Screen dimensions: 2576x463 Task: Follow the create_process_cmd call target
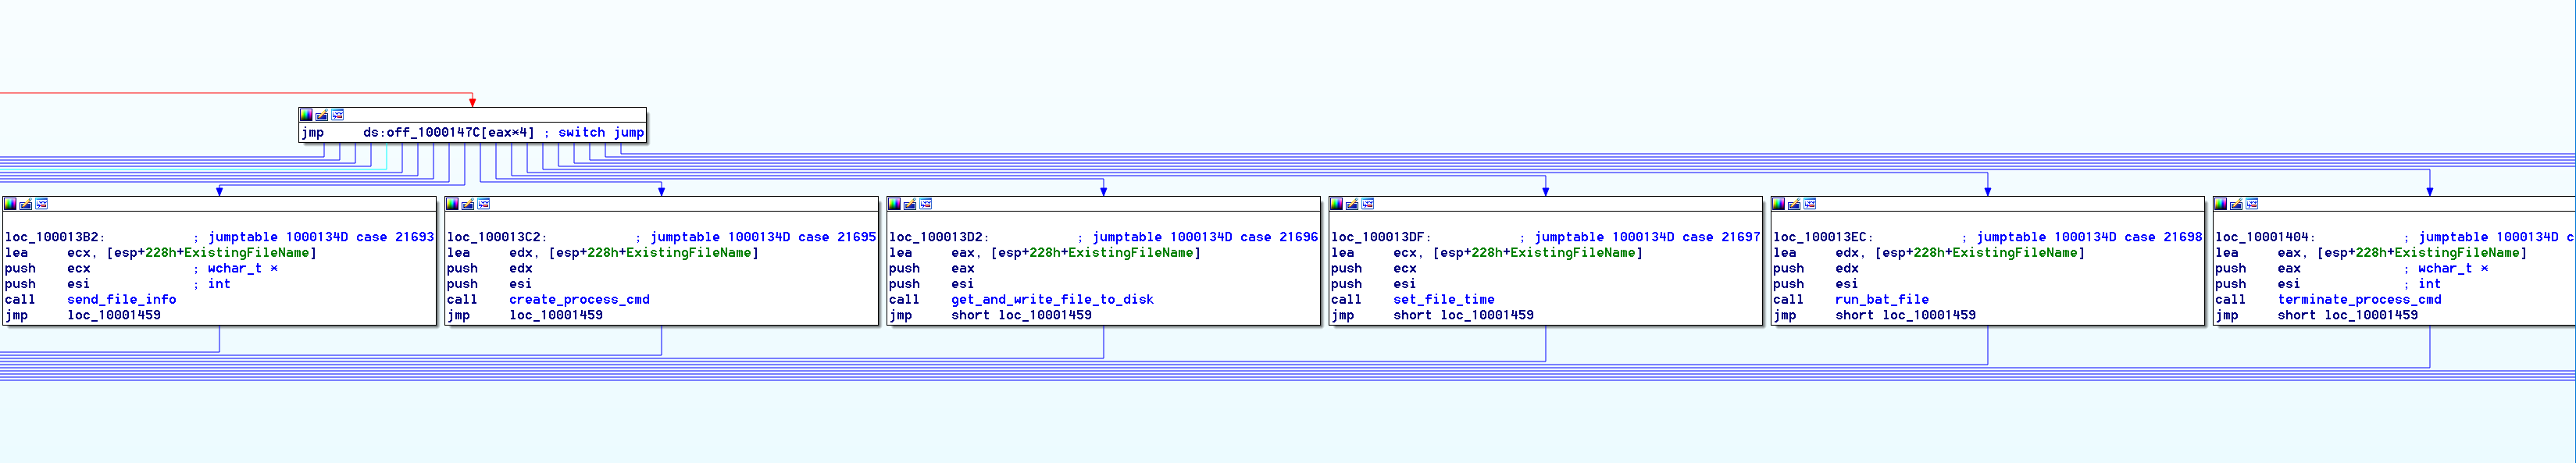point(579,300)
